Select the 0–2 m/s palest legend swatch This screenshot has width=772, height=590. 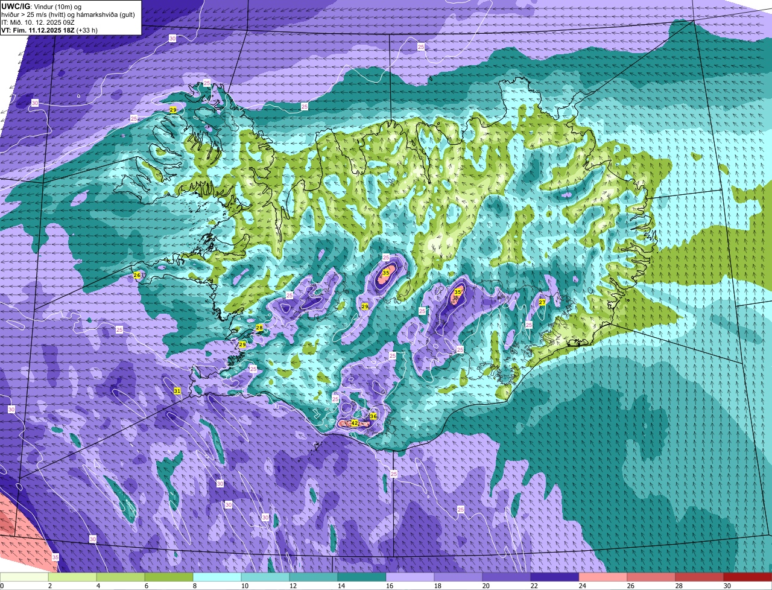[24, 577]
